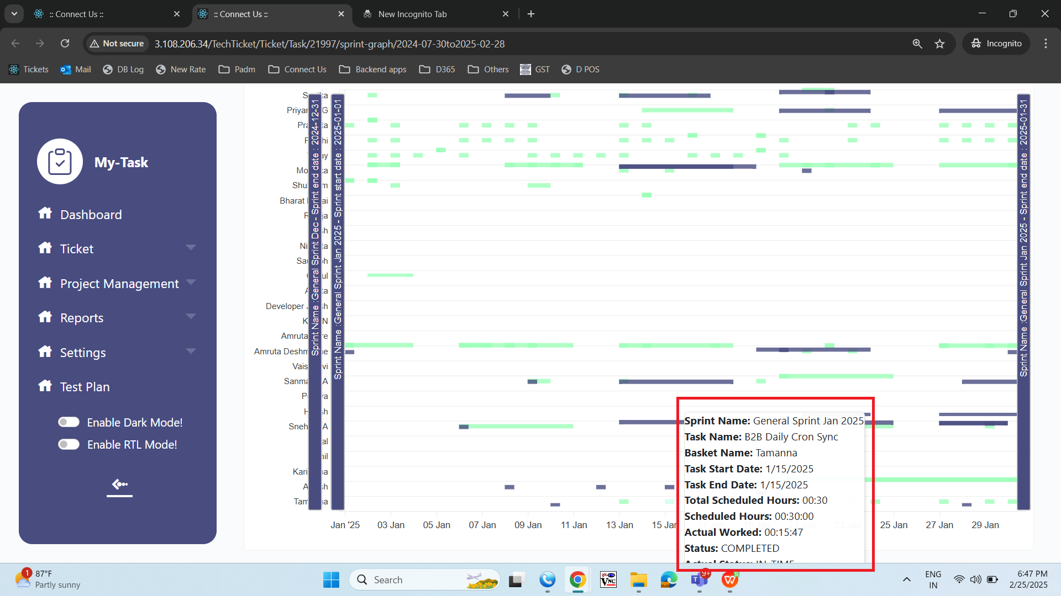Open Microsoft Edge from taskbar

click(x=669, y=580)
